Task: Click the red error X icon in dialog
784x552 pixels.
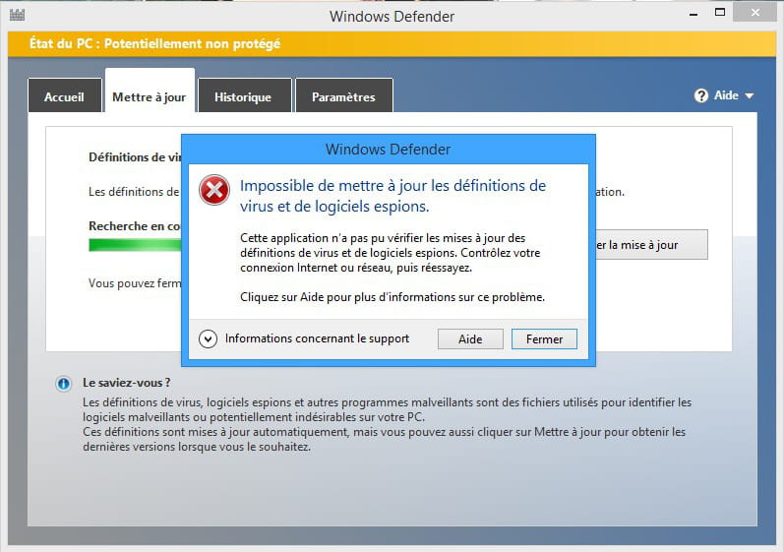Action: point(214,190)
